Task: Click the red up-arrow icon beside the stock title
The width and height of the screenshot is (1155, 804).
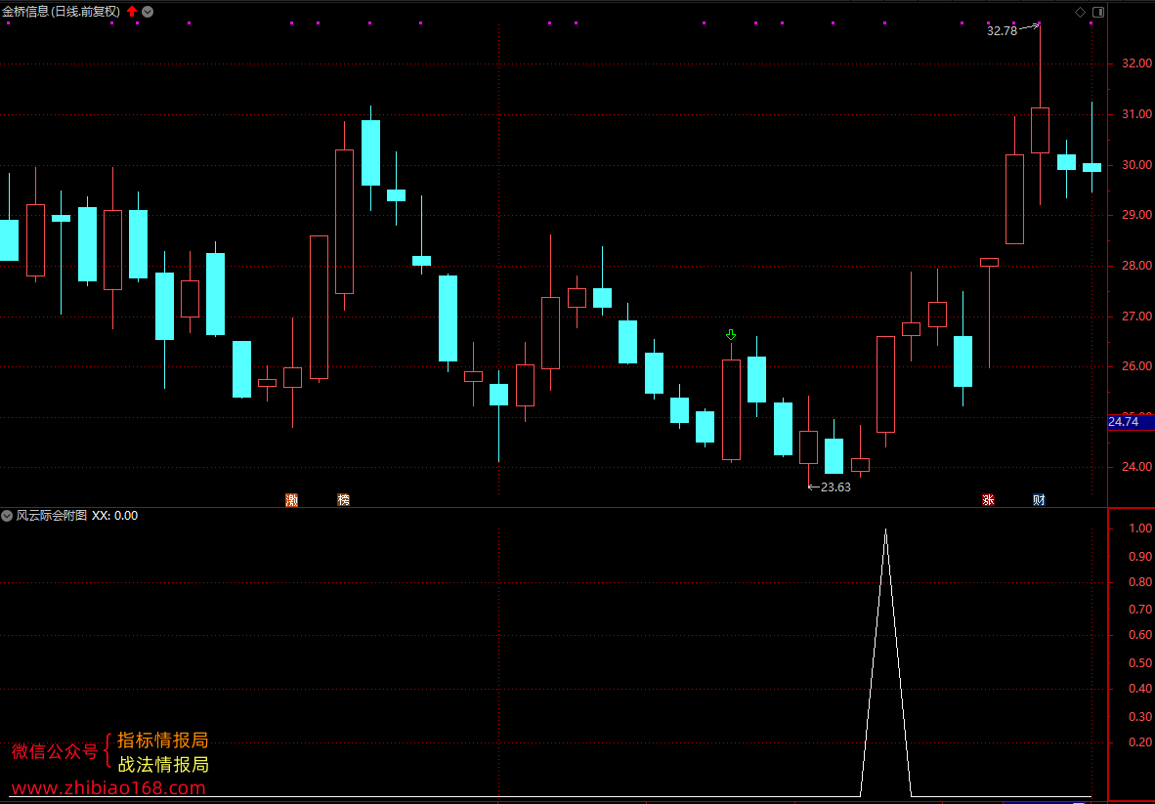Action: click(x=132, y=11)
